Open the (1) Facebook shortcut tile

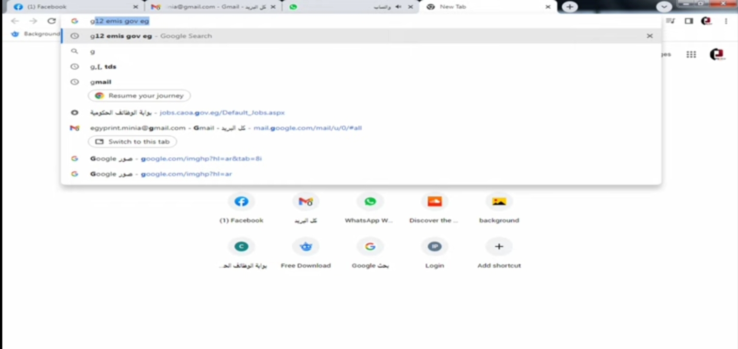[x=241, y=209]
